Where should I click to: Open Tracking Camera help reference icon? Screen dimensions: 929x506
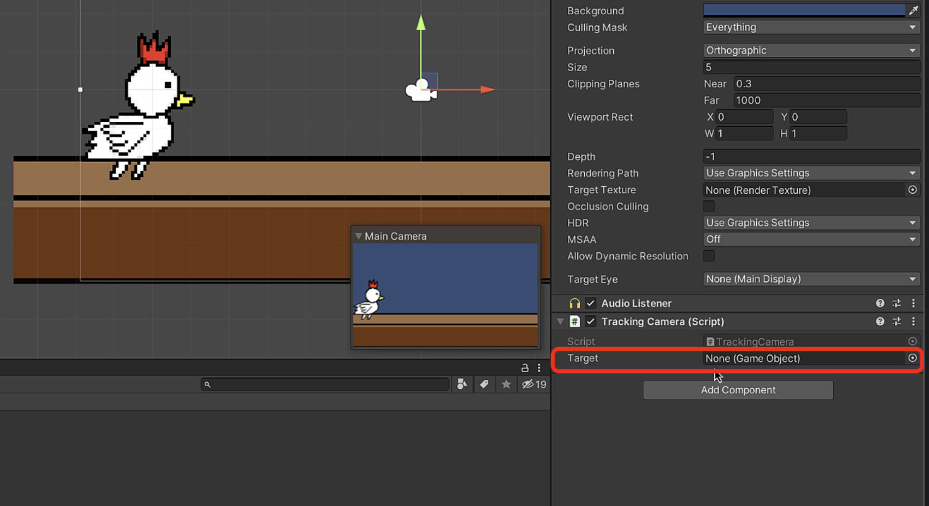pos(880,322)
